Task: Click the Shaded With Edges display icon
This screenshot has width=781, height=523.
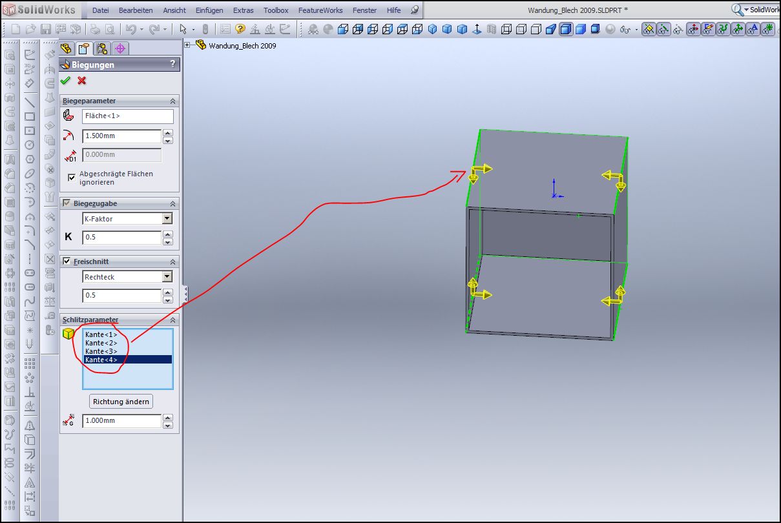Action: [x=566, y=29]
